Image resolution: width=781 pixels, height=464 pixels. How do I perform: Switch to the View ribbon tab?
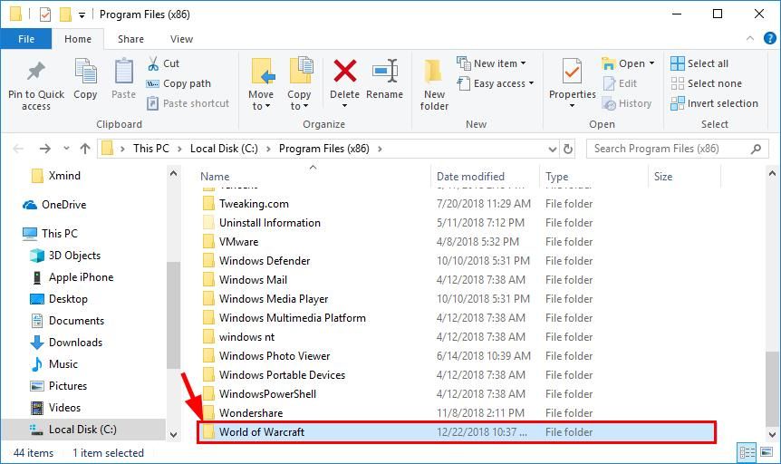coord(181,39)
